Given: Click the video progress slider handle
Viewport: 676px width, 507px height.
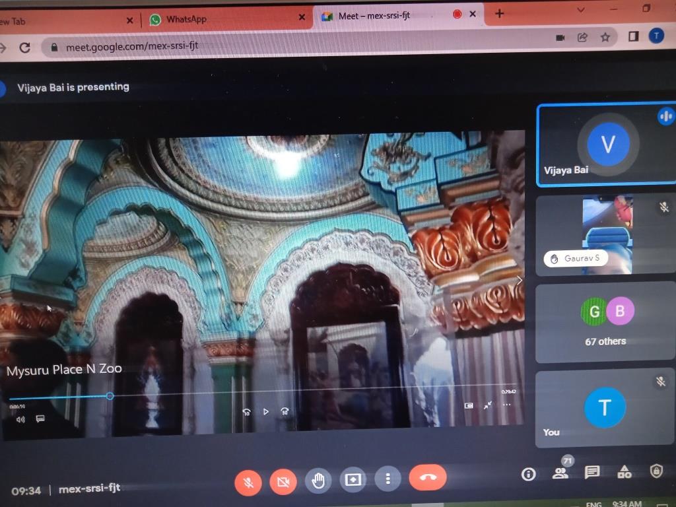Looking at the screenshot, I should click(110, 396).
